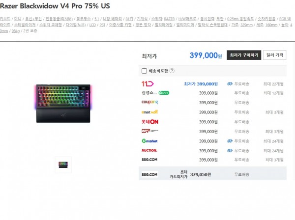Enable the 배송비포함 checkbox
This screenshot has height=220, width=295.
pos(144,71)
